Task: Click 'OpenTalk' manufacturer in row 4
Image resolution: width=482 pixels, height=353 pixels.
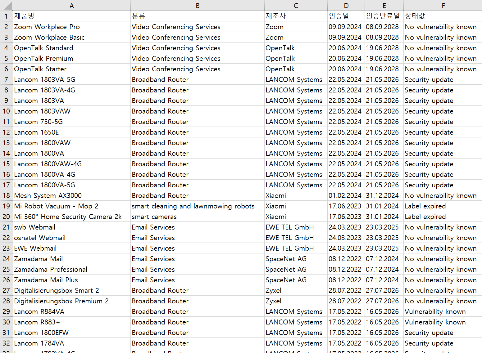Action: coord(296,48)
